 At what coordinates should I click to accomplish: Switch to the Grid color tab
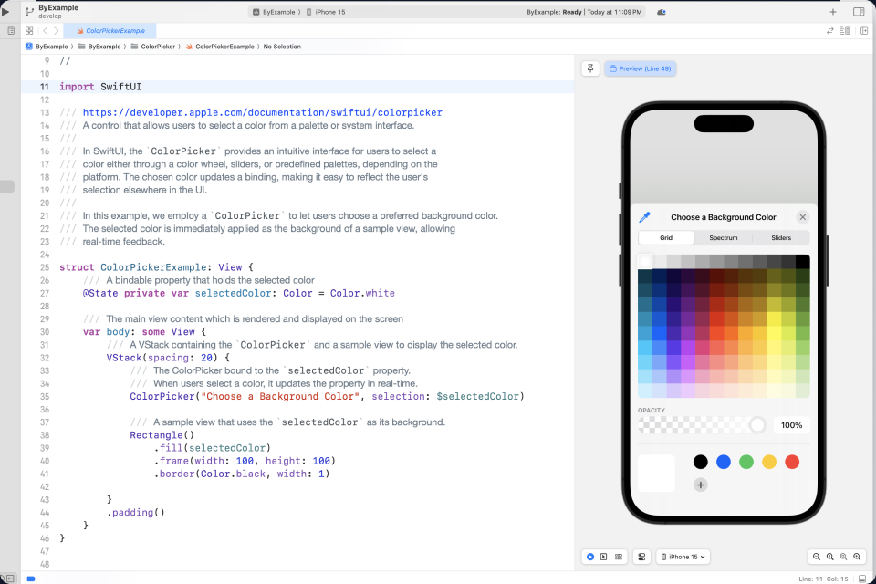[666, 237]
